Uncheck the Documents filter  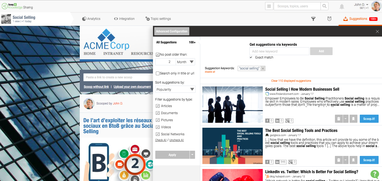pos(158,113)
